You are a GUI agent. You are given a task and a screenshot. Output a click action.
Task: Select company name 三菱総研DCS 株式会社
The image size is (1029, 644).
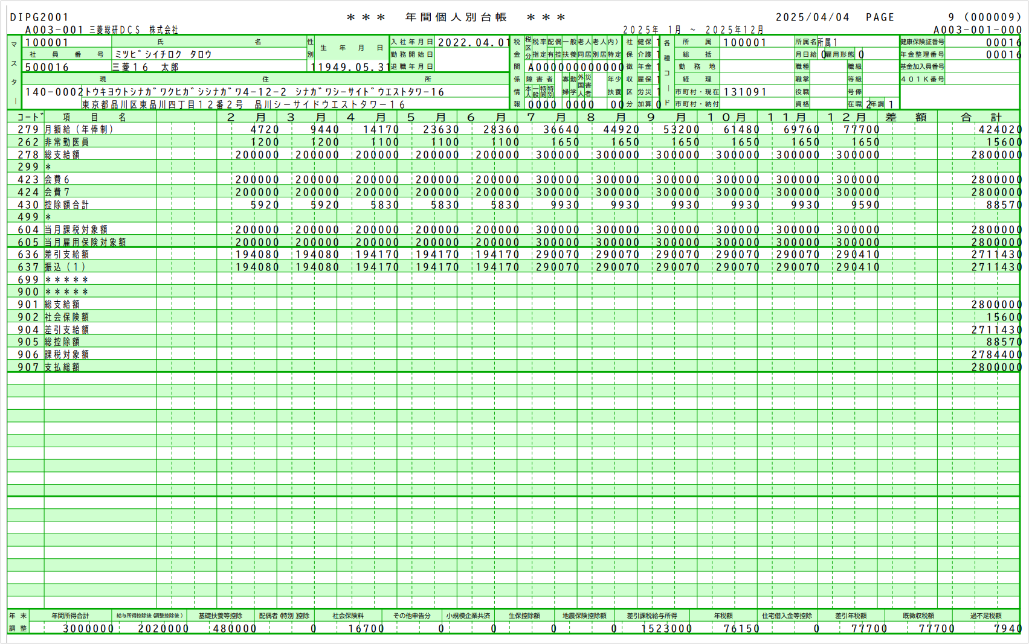pyautogui.click(x=134, y=30)
